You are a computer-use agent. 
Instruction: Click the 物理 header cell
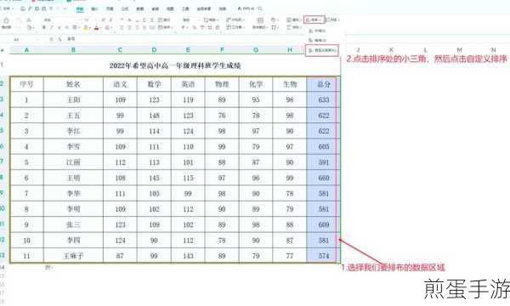[x=222, y=84]
